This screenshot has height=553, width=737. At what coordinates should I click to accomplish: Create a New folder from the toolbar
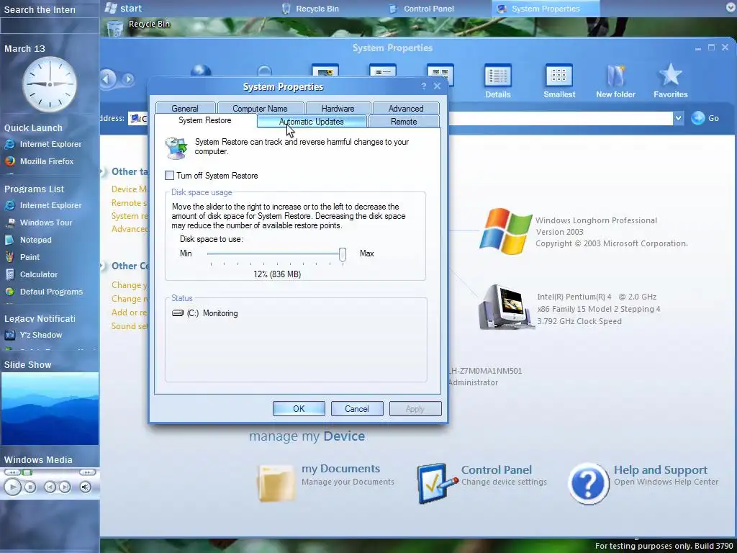pos(616,81)
